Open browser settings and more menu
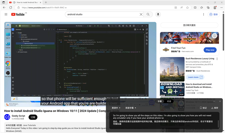The height and width of the screenshot is (133, 225). coord(222,8)
